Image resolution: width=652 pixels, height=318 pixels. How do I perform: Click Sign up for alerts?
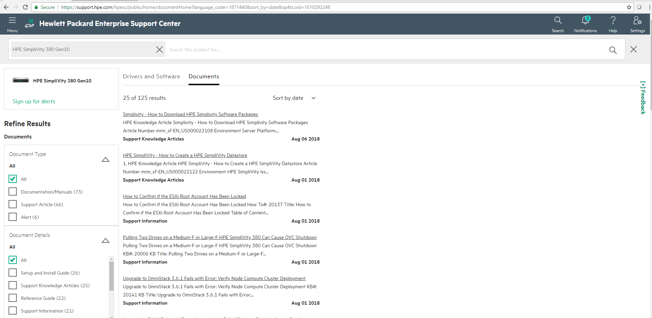coord(34,101)
